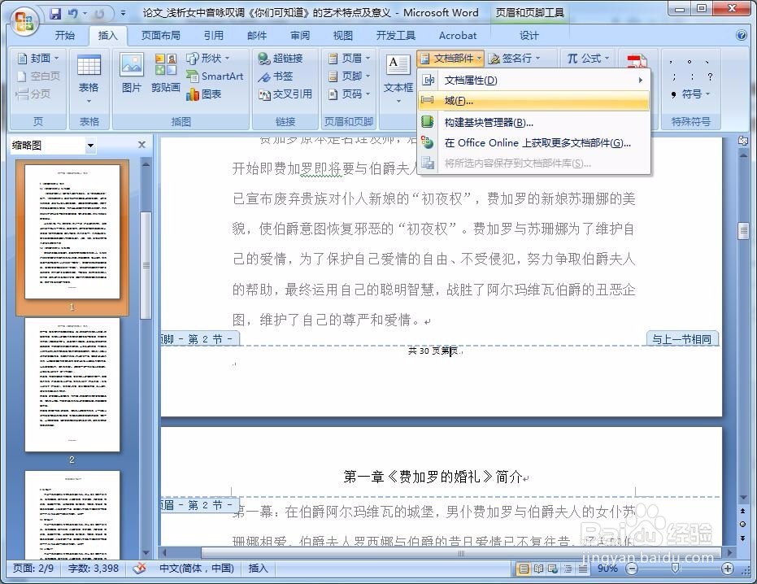The height and width of the screenshot is (584, 757).
Task: Get more document parts on Office Online
Action: pyautogui.click(x=533, y=143)
